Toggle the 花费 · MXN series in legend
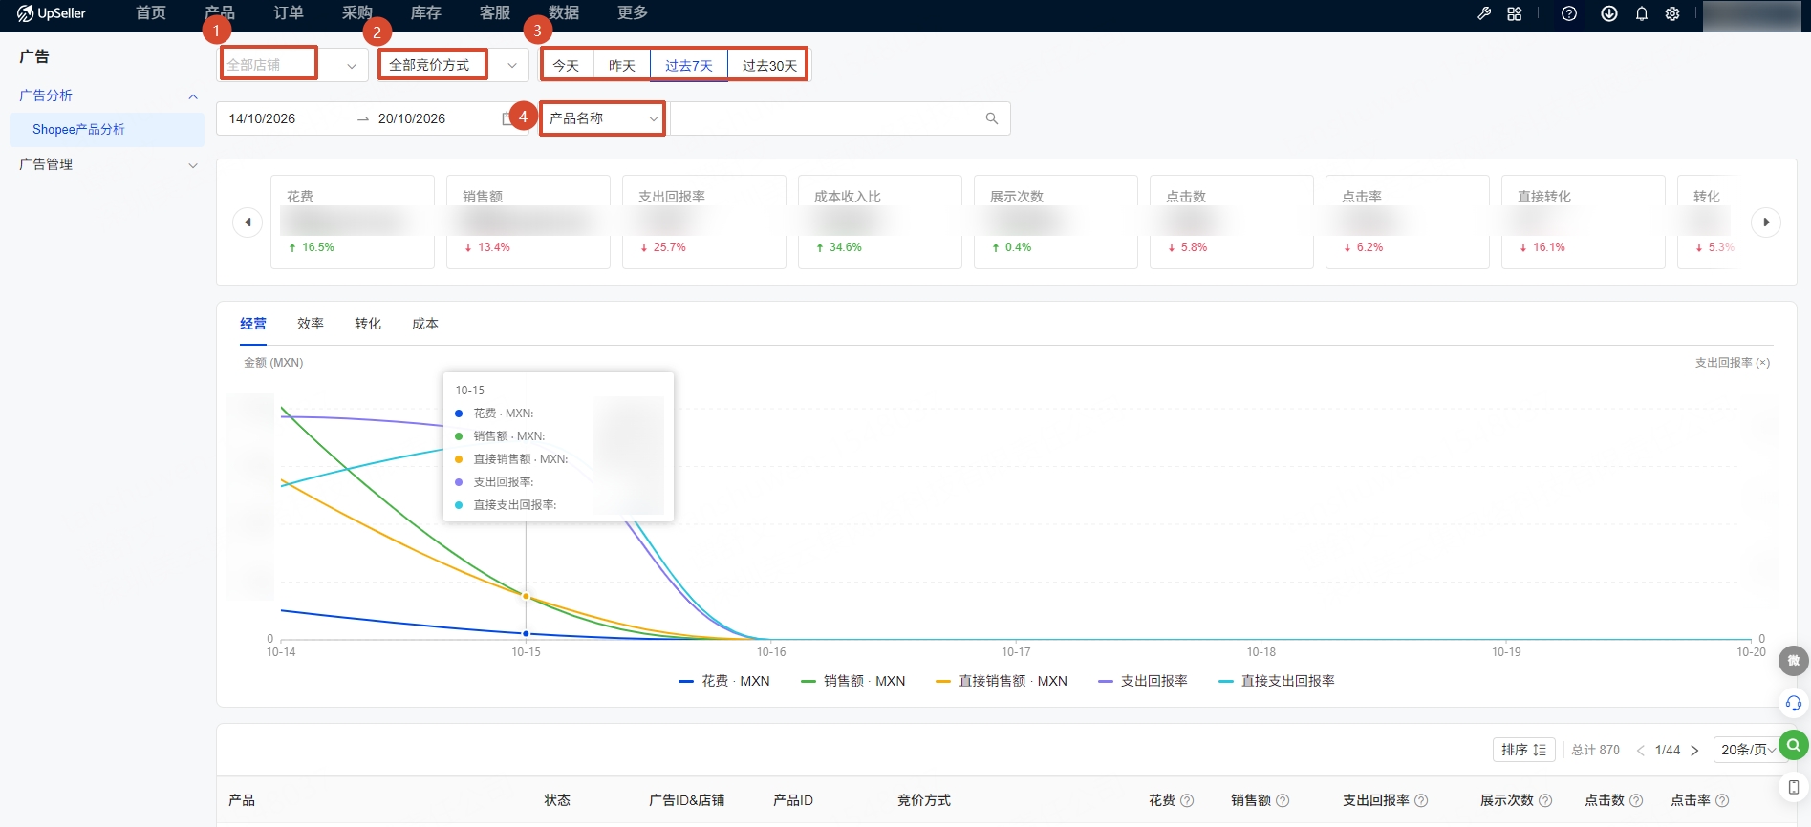This screenshot has width=1811, height=827. (x=724, y=681)
